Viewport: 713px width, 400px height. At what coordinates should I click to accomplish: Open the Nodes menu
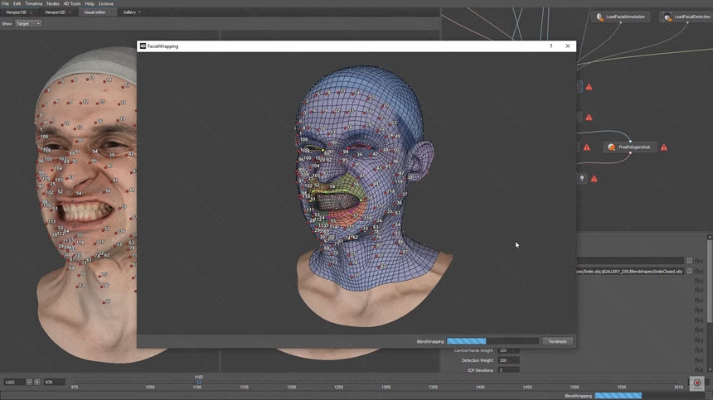pyautogui.click(x=53, y=3)
